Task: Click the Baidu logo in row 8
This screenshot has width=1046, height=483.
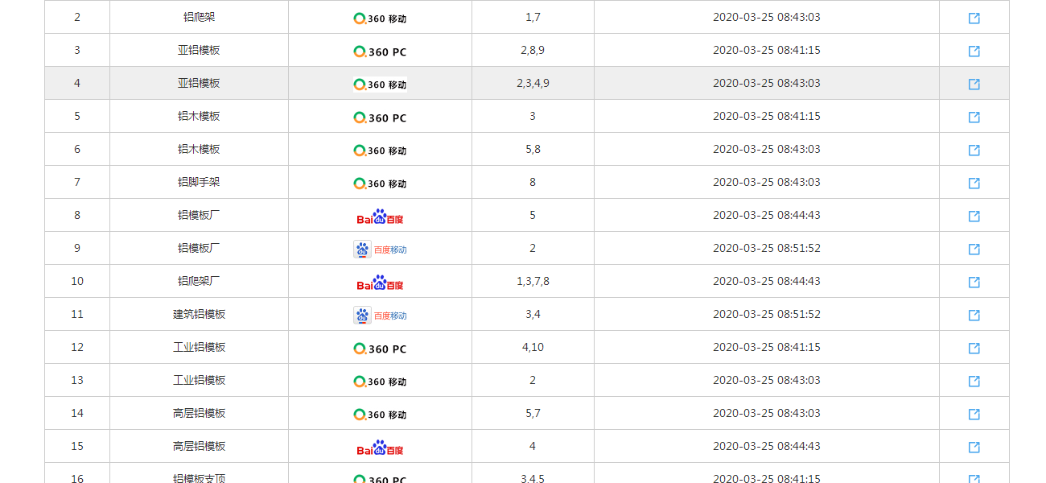Action: [380, 217]
